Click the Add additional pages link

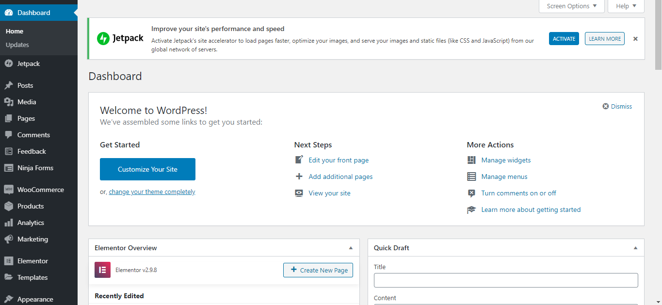point(340,177)
